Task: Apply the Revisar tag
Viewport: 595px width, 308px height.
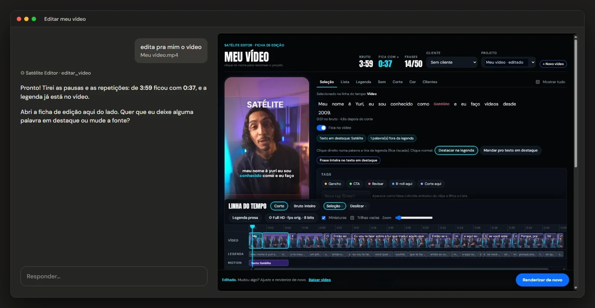Action: 376,184
